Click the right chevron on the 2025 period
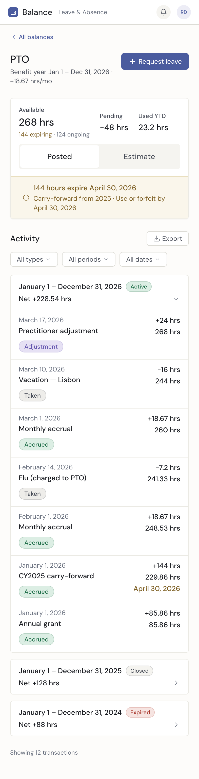 (177, 683)
